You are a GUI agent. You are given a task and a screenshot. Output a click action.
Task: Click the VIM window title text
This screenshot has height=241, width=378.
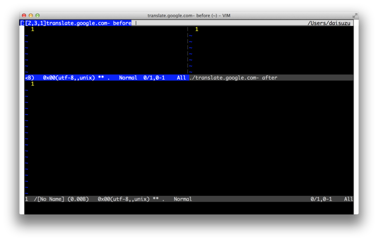click(x=189, y=16)
